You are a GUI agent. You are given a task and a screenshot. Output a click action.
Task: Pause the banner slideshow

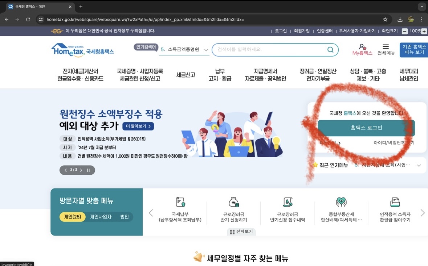[x=89, y=170]
